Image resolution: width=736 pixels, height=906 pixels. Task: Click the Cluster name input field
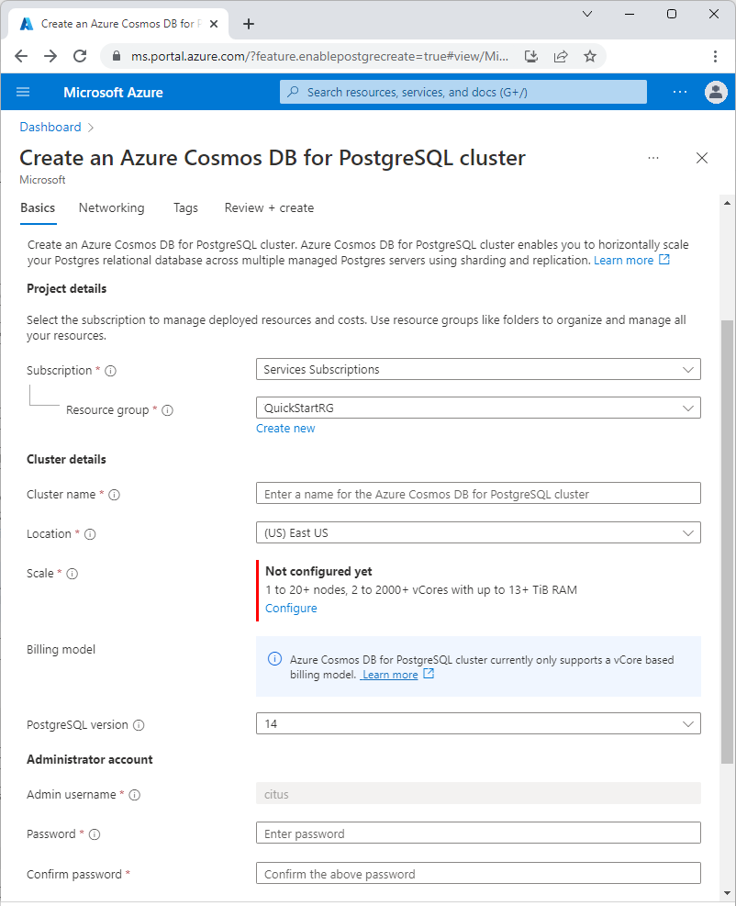click(x=477, y=493)
